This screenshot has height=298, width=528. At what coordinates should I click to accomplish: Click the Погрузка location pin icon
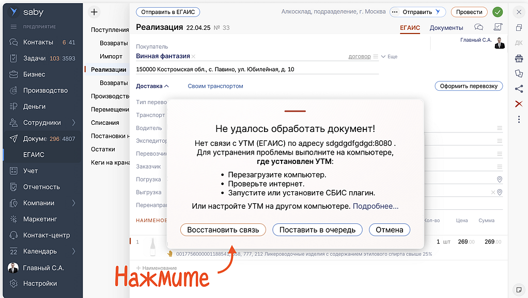(500, 179)
